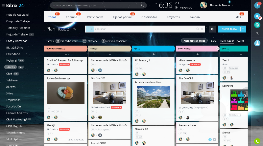Switch to the Todas tab
This screenshot has height=146, width=263.
point(52,17)
